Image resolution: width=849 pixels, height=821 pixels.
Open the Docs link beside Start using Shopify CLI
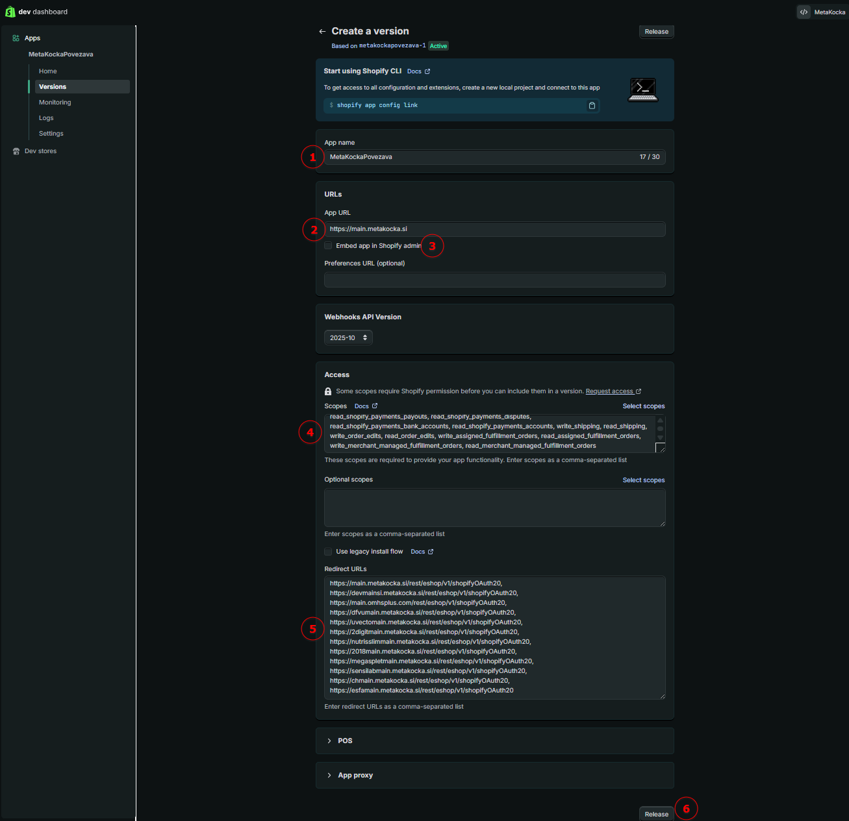coord(414,71)
